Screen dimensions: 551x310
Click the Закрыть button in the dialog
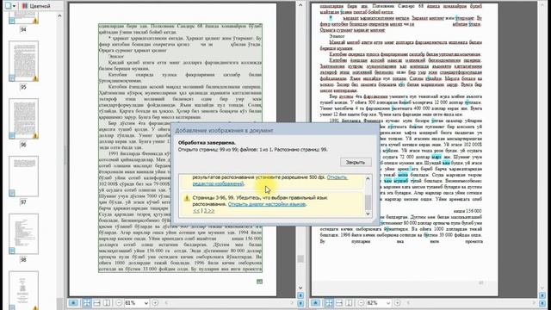point(356,163)
